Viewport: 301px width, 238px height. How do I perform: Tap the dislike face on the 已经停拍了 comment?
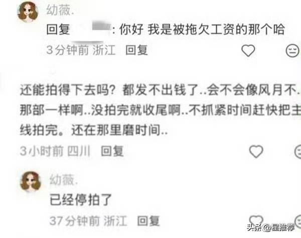coord(297,221)
